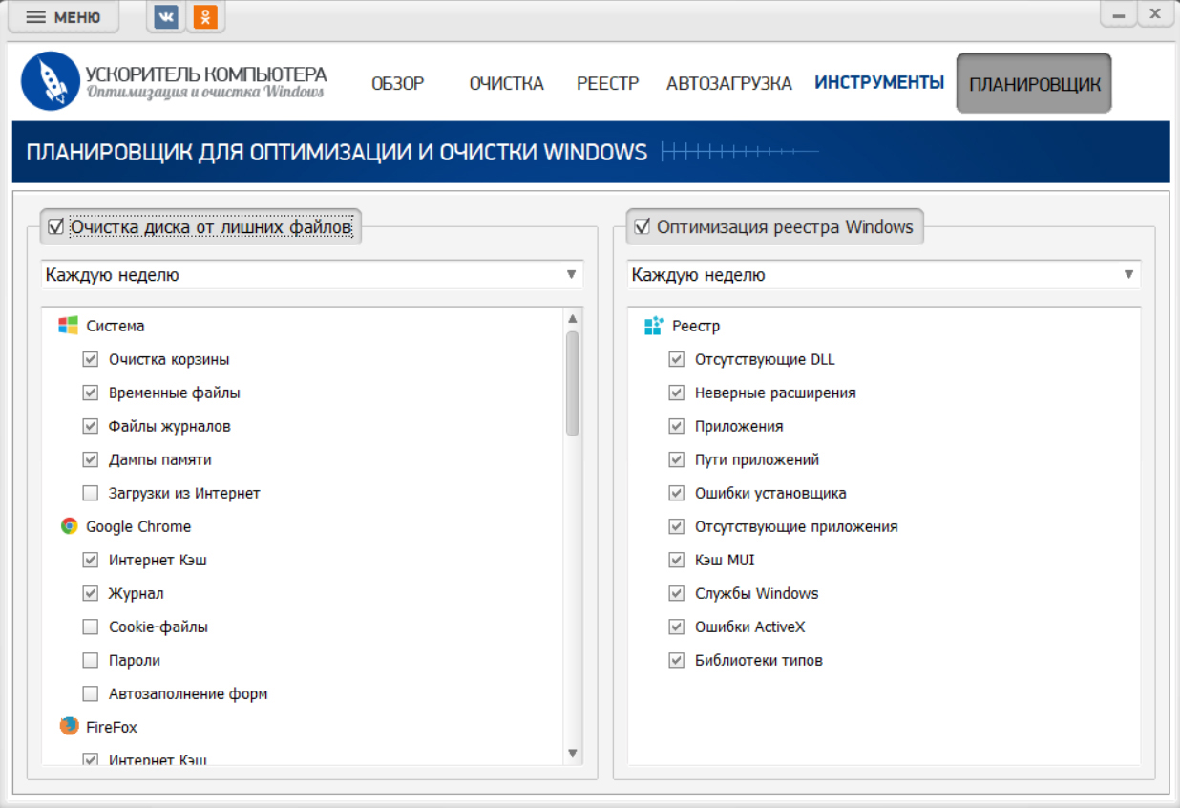
Task: Minimize the application window
Action: point(1119,14)
